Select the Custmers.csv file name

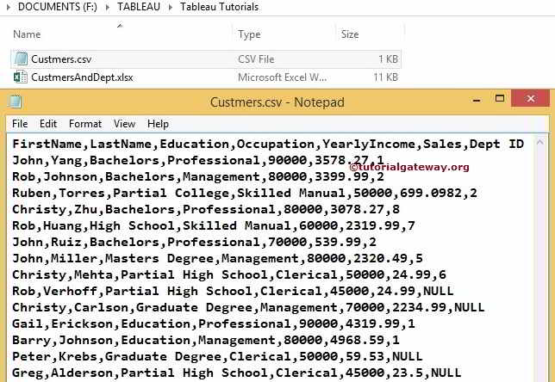click(61, 59)
